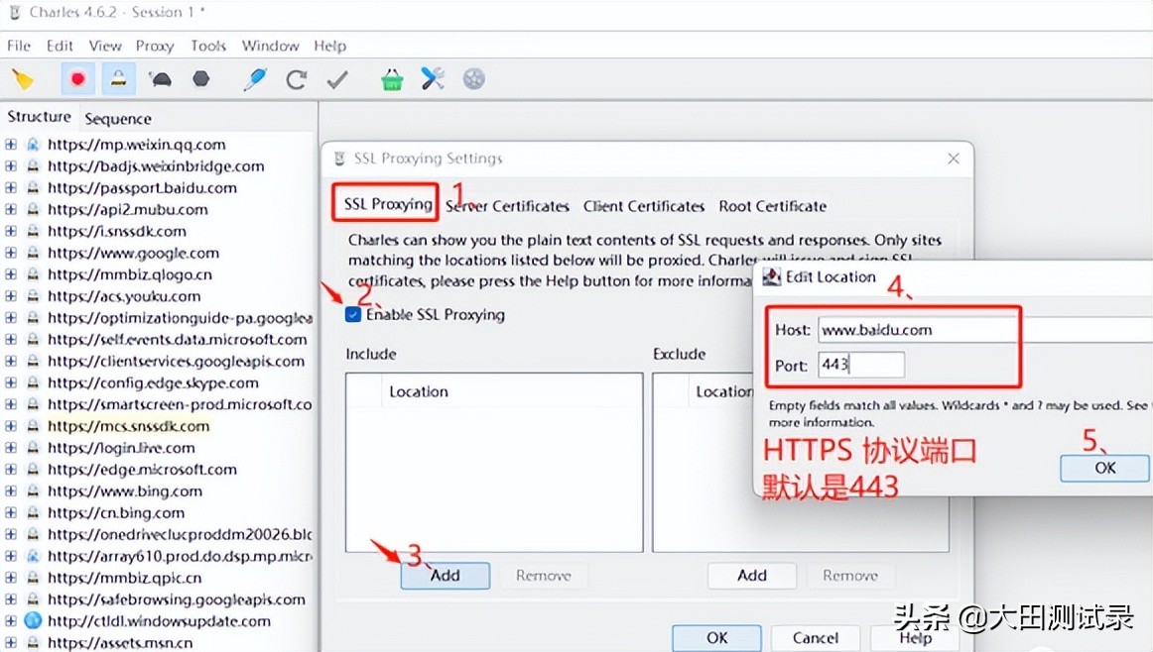Click Remove under the Exclude list
The image size is (1153, 652).
coord(850,576)
